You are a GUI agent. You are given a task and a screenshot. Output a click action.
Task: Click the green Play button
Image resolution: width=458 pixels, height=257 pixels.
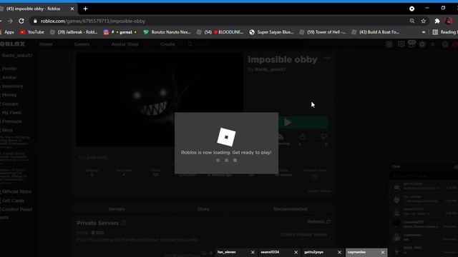click(303, 122)
